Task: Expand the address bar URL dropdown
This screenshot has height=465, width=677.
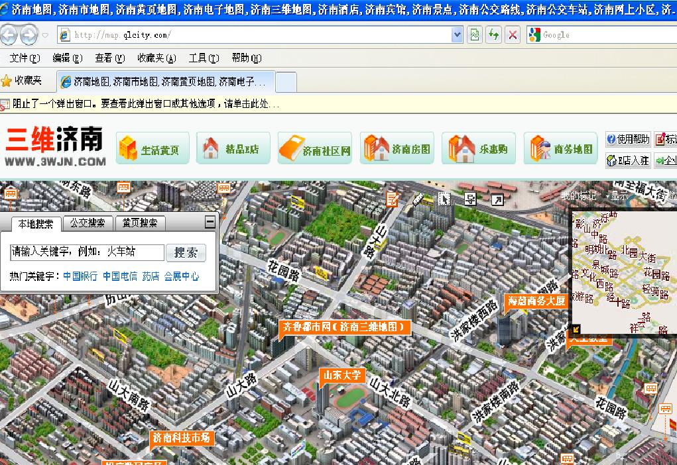Action: pos(457,35)
